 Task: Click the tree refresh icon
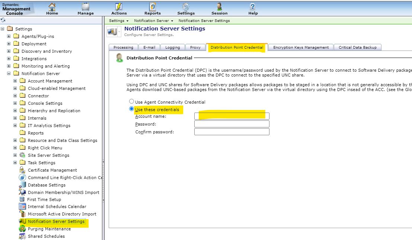click(3, 20)
